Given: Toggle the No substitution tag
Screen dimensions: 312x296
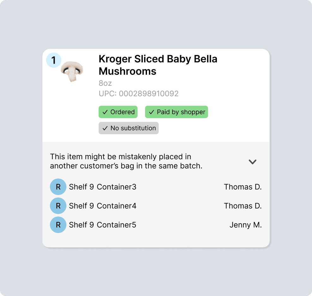Looking at the screenshot, I should (x=129, y=128).
